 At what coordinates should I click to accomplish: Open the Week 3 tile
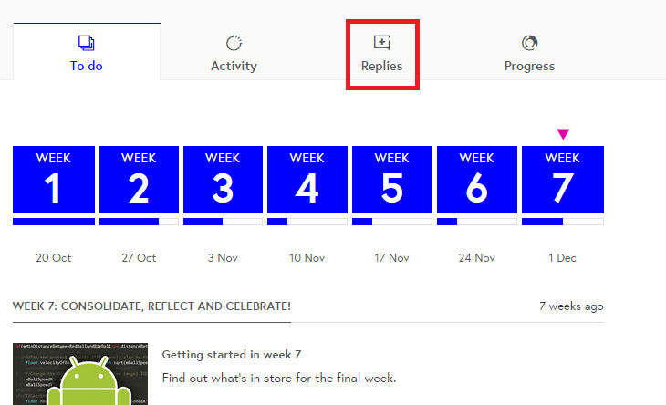223,180
